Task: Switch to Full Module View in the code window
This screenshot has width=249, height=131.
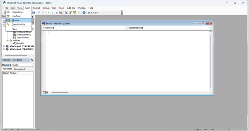Action: click(x=47, y=92)
